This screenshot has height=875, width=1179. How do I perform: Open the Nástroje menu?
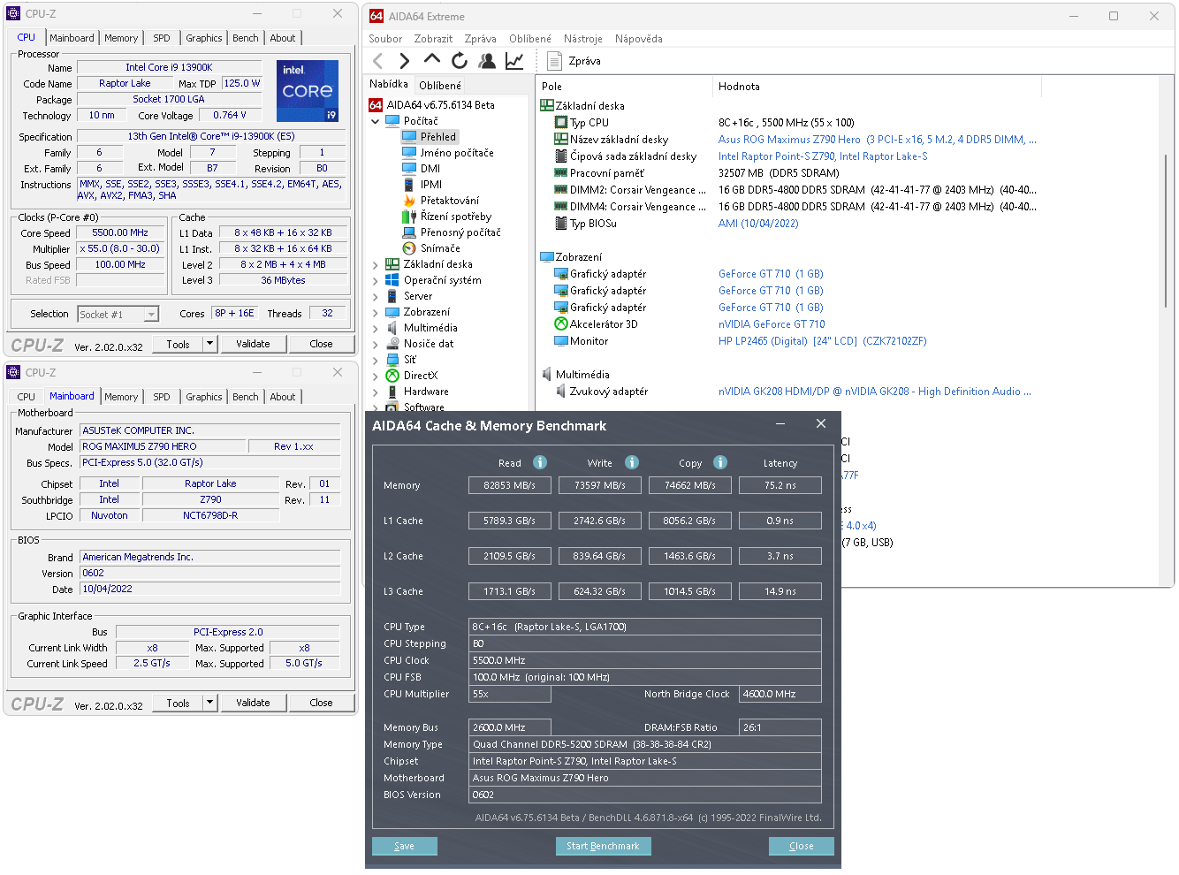[583, 39]
